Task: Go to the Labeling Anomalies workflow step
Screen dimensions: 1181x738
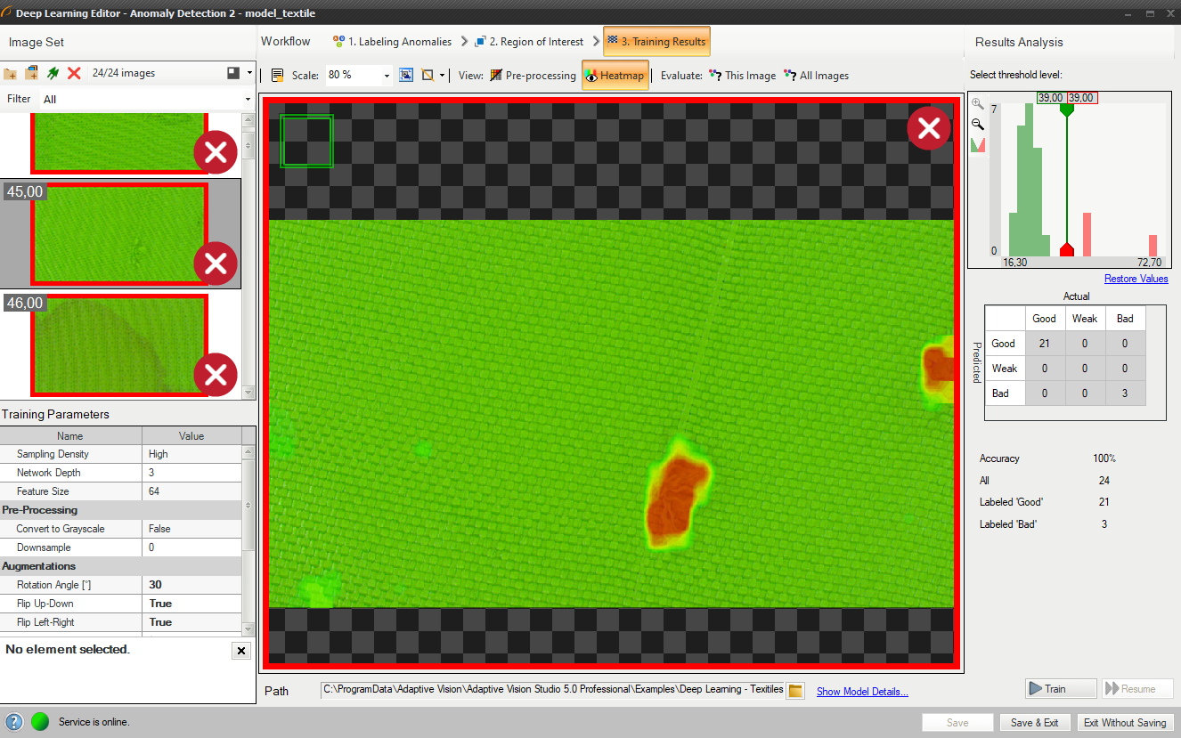Action: pyautogui.click(x=392, y=42)
